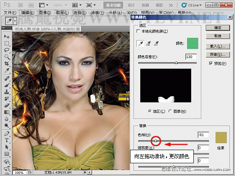Close the 时尚人物.tif document tab

coord(78,29)
